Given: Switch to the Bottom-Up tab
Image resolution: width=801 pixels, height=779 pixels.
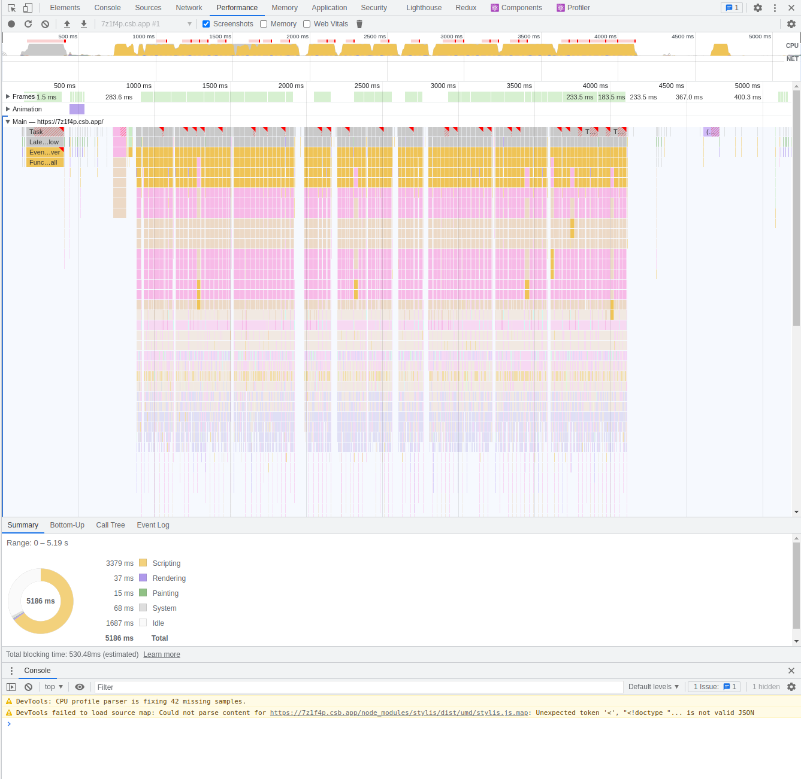Looking at the screenshot, I should click(67, 525).
